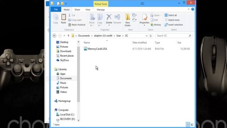Switch to Large icons view in status bar

click(x=192, y=124)
